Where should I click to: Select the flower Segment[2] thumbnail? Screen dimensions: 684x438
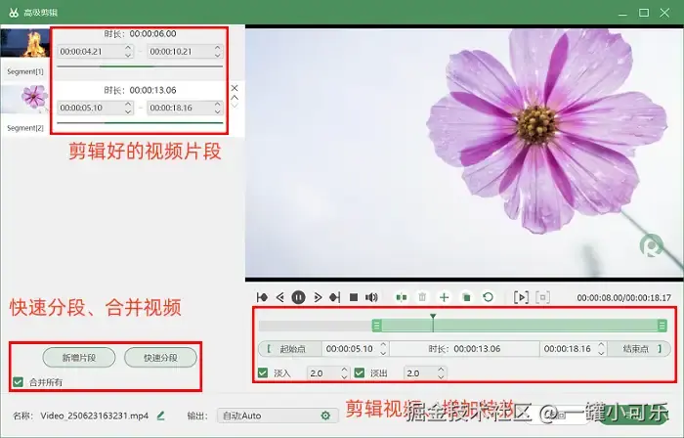[x=24, y=99]
